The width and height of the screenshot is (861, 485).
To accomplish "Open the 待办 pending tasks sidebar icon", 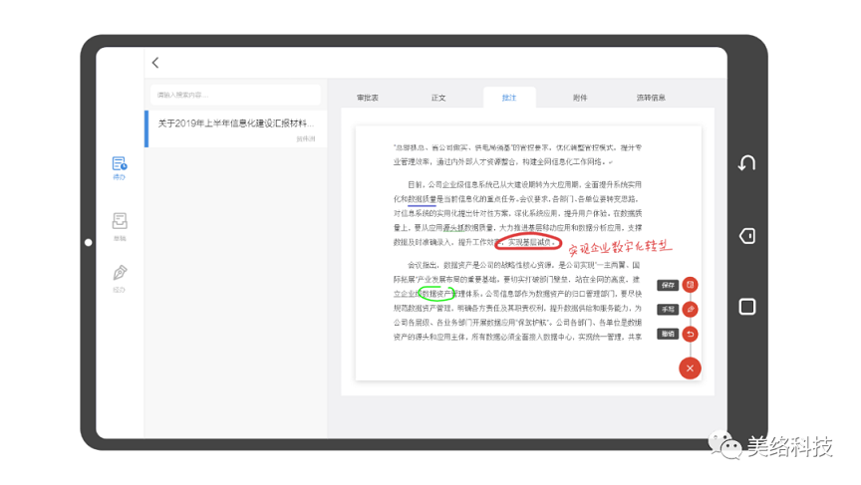I will coord(120,165).
